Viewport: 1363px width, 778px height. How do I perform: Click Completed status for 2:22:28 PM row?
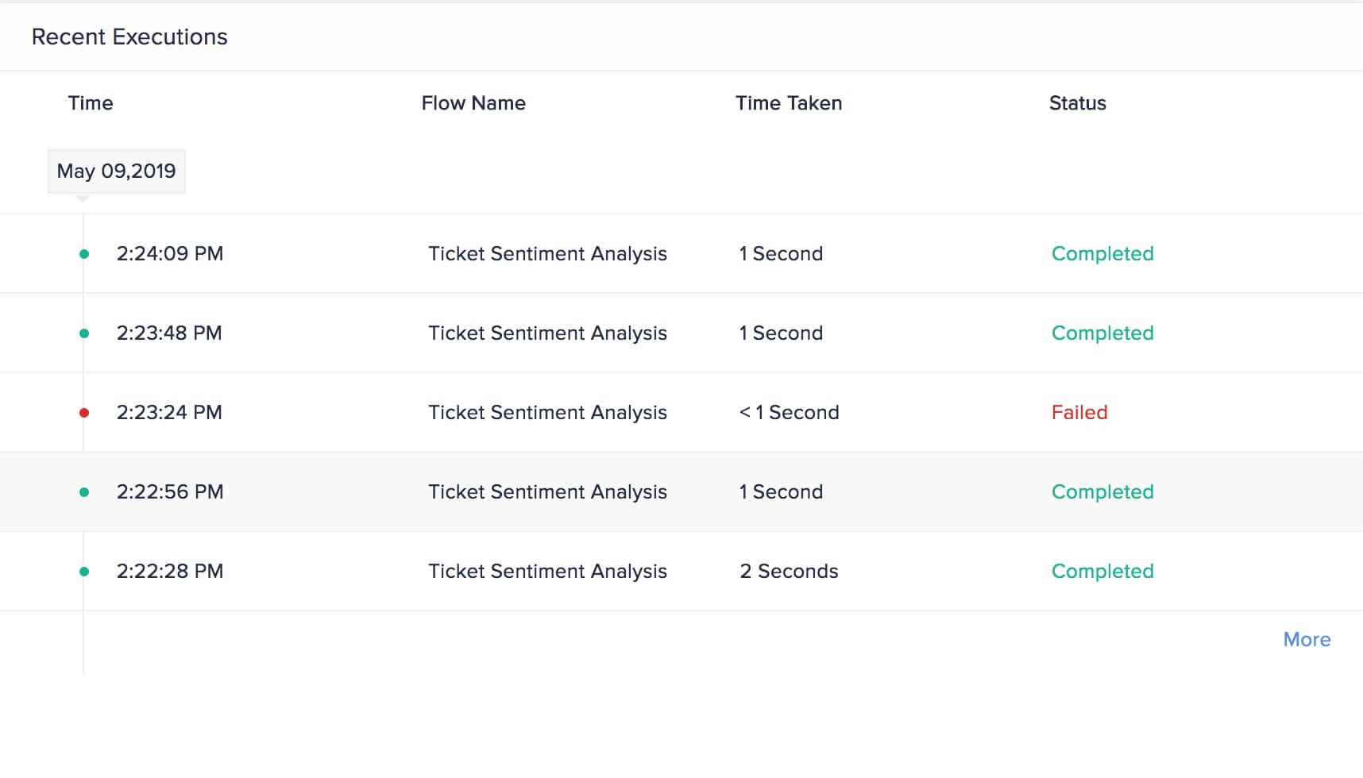click(1102, 572)
